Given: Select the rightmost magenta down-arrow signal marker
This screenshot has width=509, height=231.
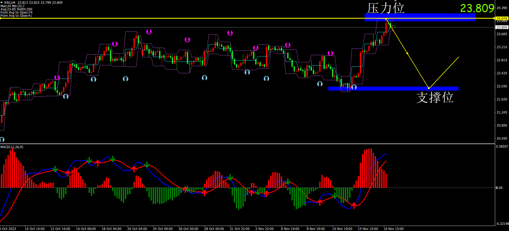Looking at the screenshot, I should pyautogui.click(x=330, y=53).
